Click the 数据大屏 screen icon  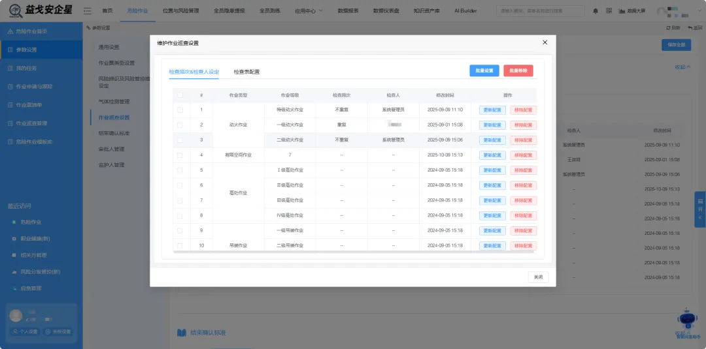(622, 11)
